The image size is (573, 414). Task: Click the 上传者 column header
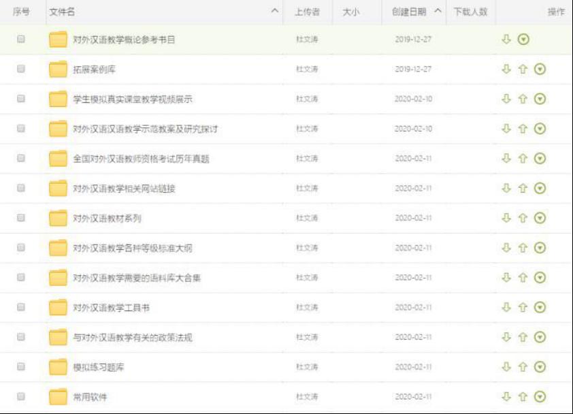(x=307, y=12)
